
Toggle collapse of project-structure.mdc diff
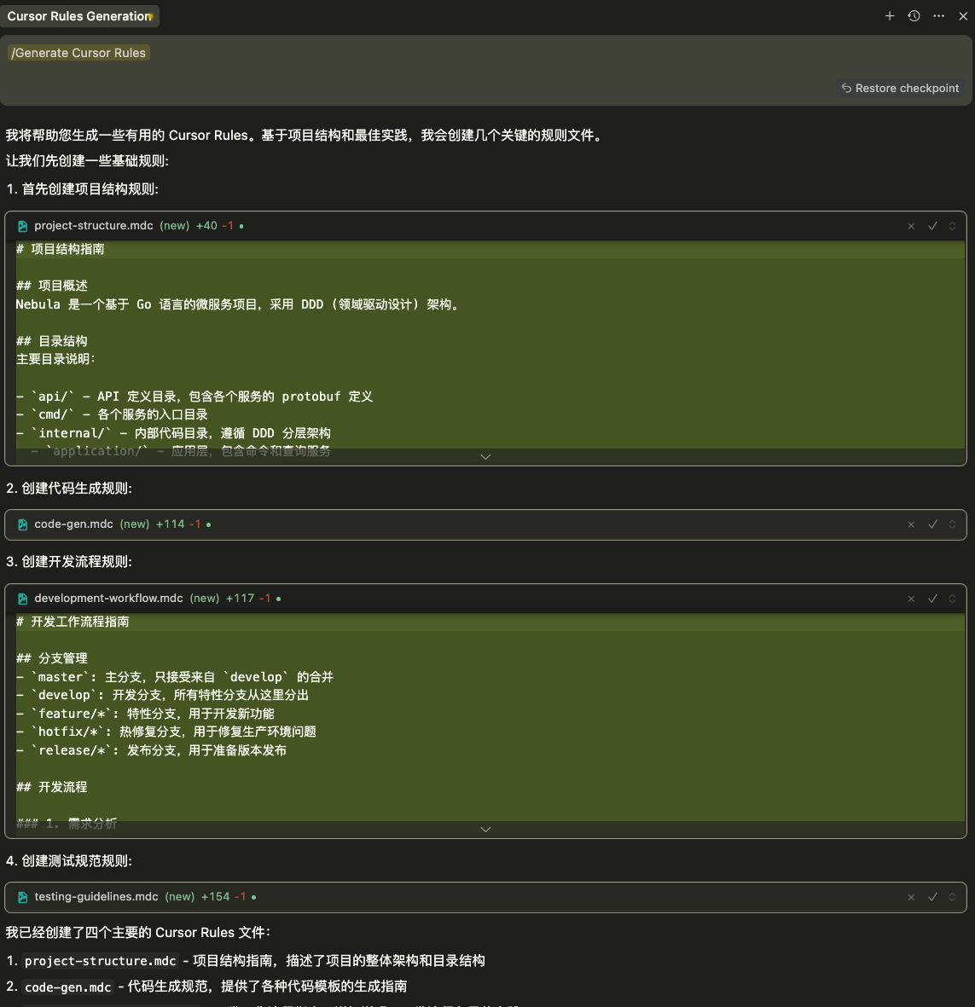point(952,226)
